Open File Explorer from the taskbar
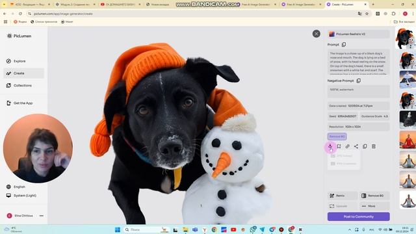Viewport: 416px width, 234px height. (185, 229)
